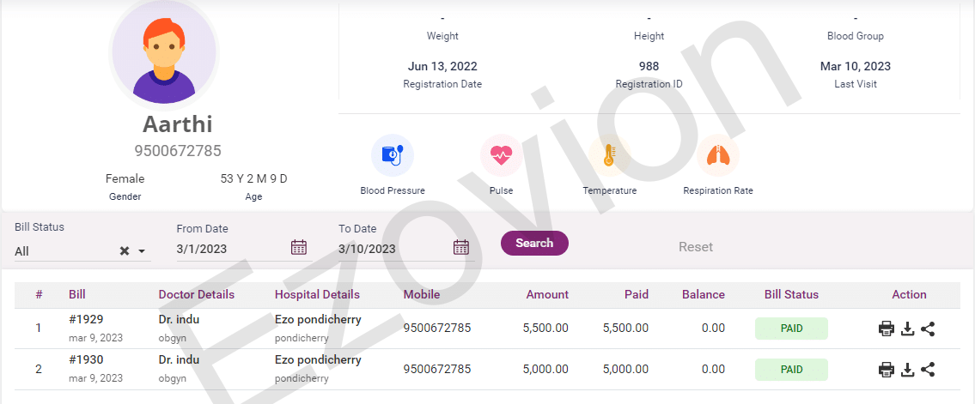
Task: Share bill #1930
Action: [928, 370]
